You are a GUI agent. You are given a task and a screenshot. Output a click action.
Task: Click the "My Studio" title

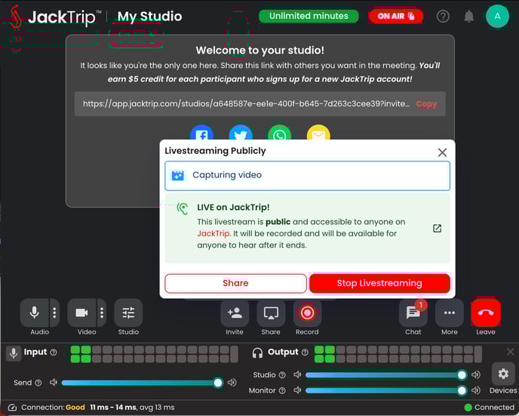coord(149,17)
